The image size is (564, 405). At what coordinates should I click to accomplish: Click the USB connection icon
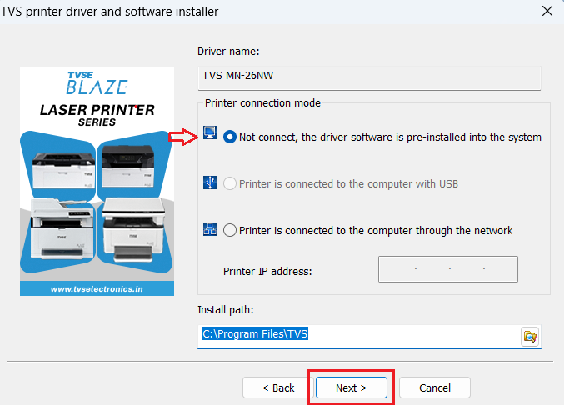click(210, 182)
